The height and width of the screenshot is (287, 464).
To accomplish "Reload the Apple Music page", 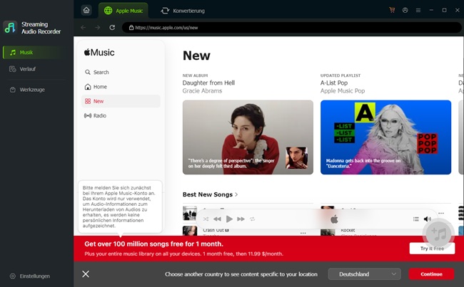I will (x=112, y=28).
